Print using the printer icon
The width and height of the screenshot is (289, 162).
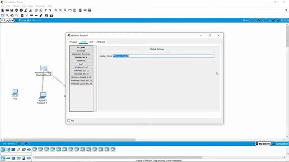coord(17,10)
